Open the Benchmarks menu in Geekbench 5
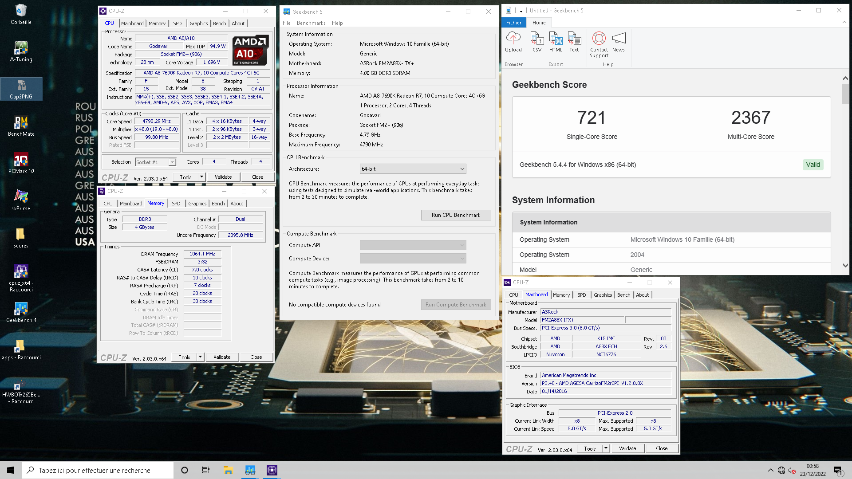 311,23
